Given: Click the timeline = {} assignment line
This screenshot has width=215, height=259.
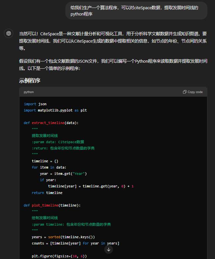Looking at the screenshot, I should (x=45, y=161).
